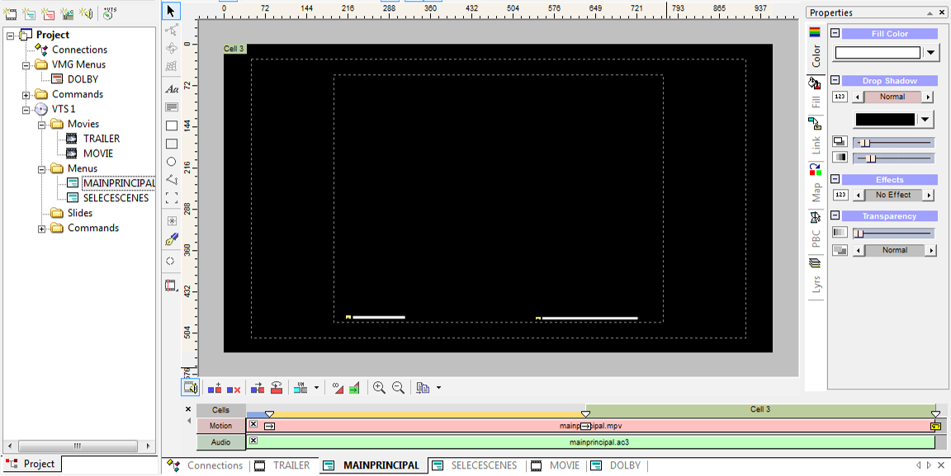Expand the VTS Commands tree folder

[42, 229]
